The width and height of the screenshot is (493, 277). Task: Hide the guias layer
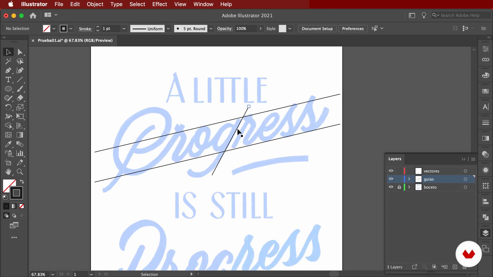point(391,179)
